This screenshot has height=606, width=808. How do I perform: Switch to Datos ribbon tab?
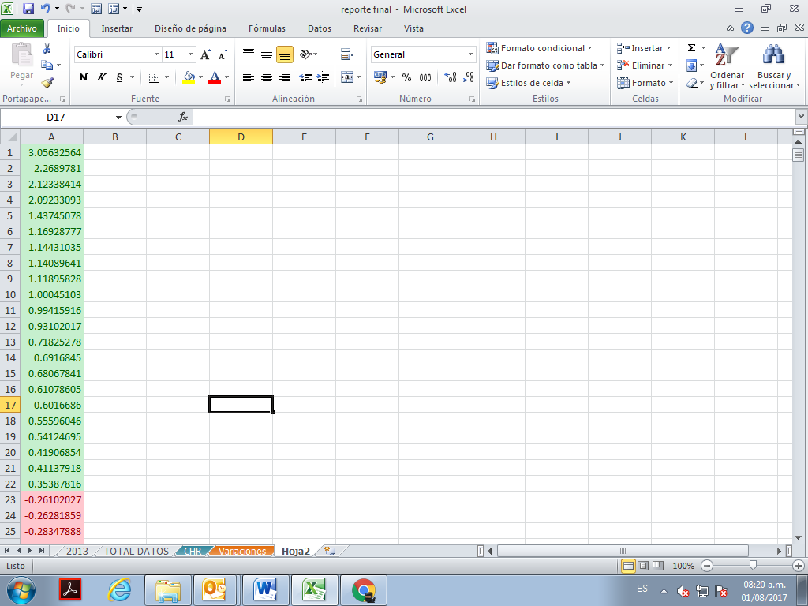(x=320, y=28)
